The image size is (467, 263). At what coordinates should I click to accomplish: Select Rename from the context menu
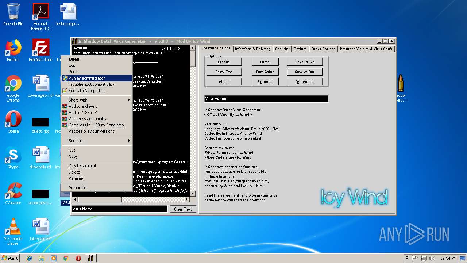(x=97, y=178)
